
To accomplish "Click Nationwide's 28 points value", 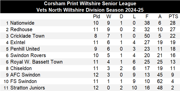I will (x=172, y=23).
